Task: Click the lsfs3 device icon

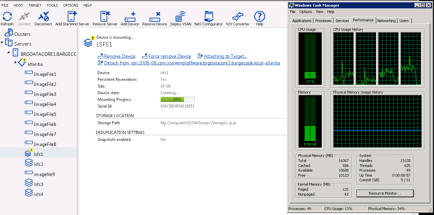Action: 29,183
